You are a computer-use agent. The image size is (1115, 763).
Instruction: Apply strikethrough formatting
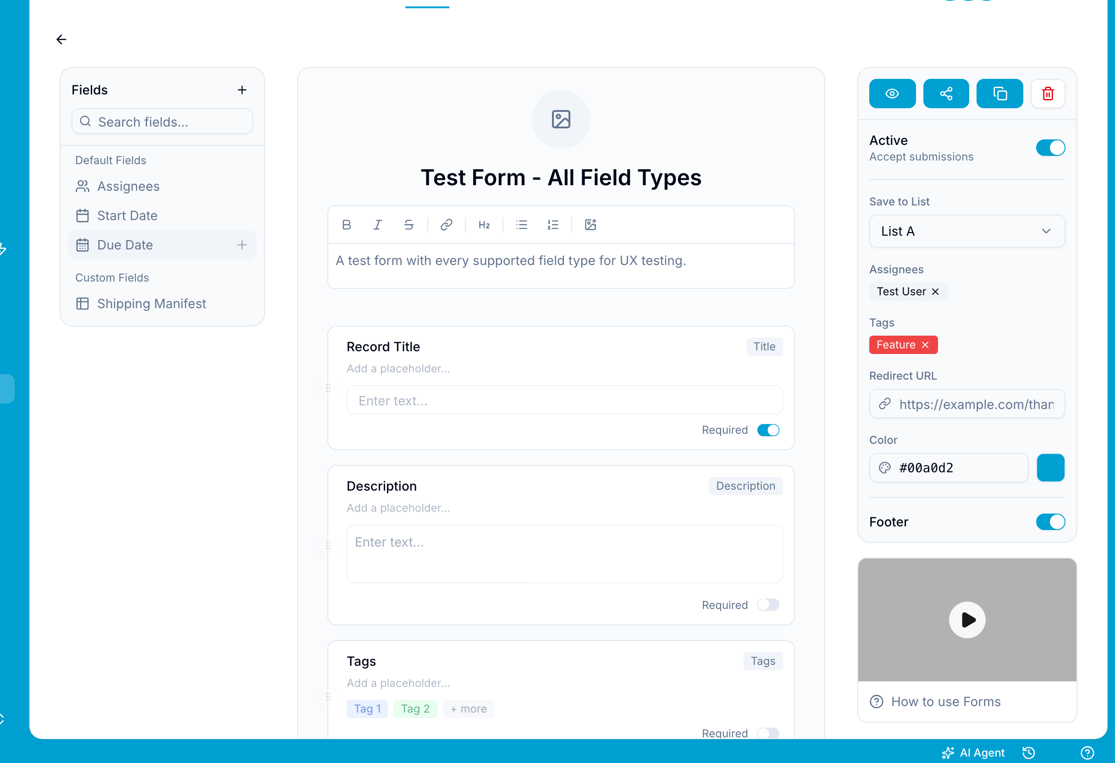pos(409,225)
